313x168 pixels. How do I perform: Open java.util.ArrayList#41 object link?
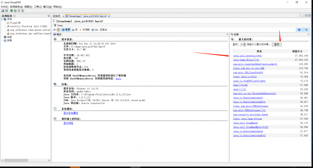click(247, 56)
